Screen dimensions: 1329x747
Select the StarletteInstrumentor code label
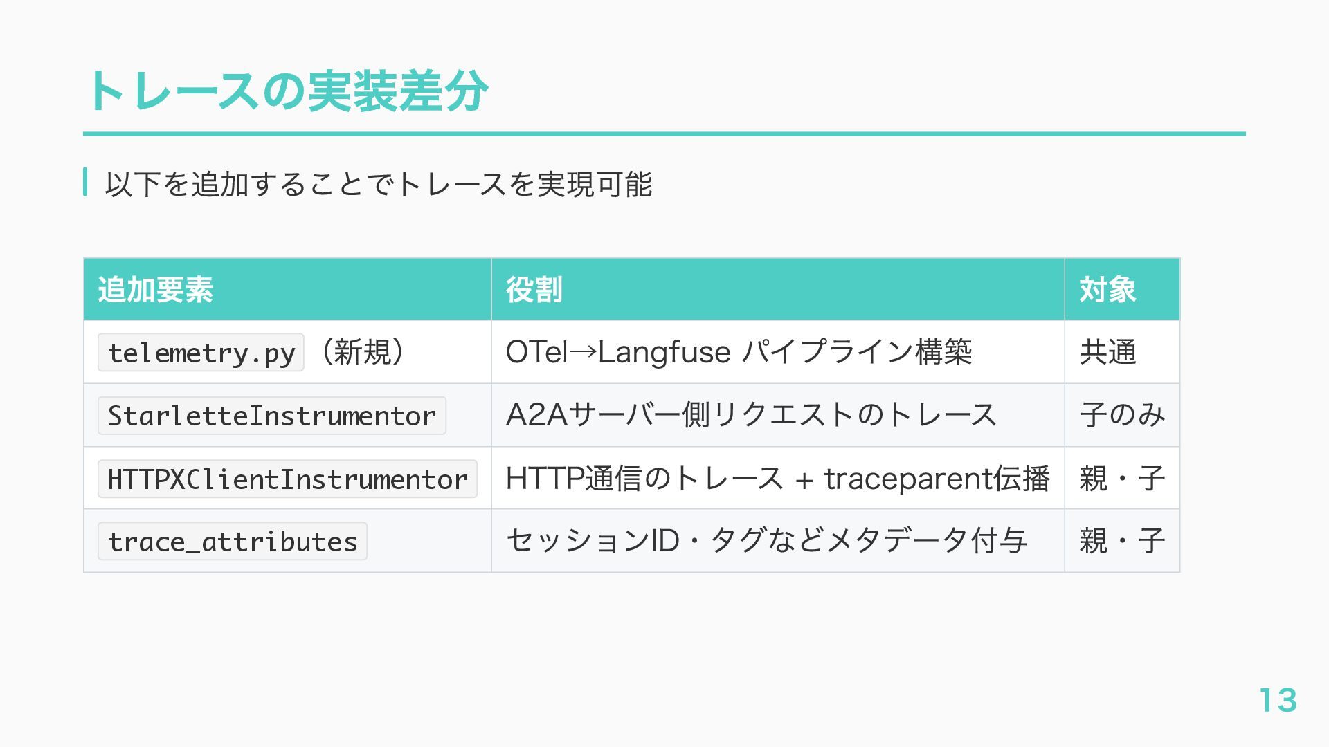[x=272, y=416]
